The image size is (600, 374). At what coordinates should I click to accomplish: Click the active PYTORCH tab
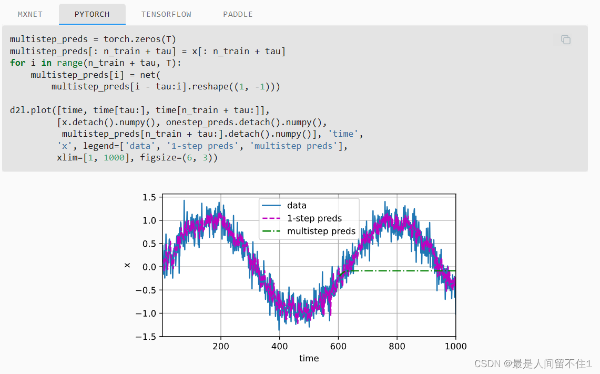pyautogui.click(x=92, y=14)
